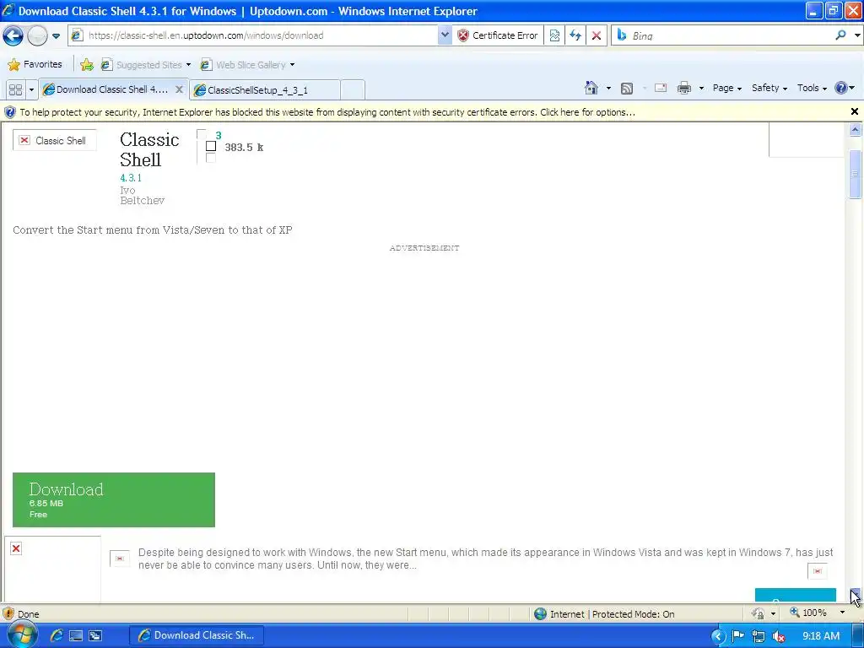Close the Download Classic Shell tab
The width and height of the screenshot is (864, 648).
pyautogui.click(x=179, y=89)
